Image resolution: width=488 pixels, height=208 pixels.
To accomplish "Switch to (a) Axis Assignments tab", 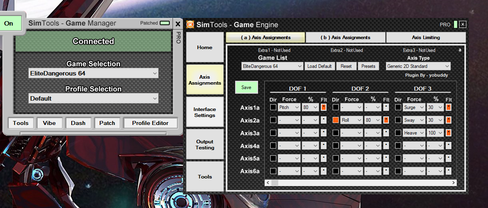I will [265, 38].
